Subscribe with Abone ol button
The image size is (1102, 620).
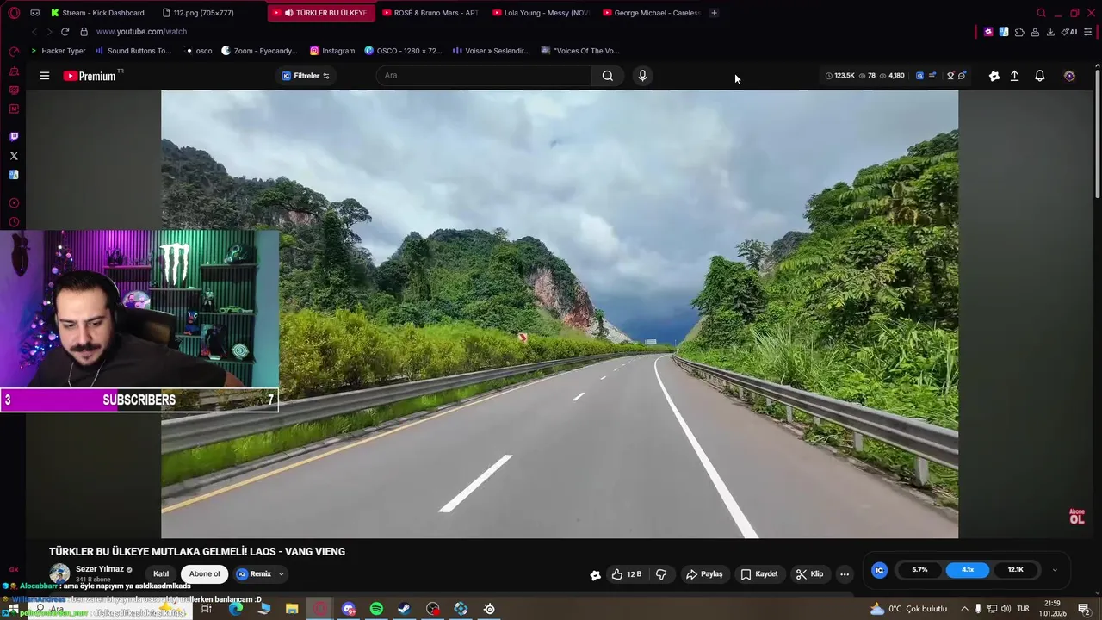pos(205,574)
